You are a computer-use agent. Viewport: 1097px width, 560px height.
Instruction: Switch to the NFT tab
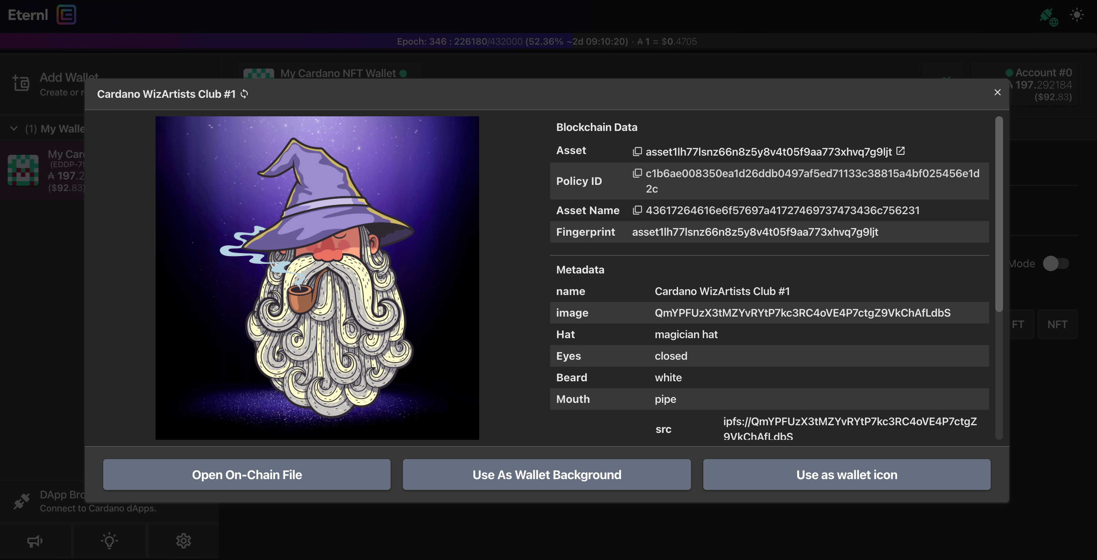point(1057,324)
